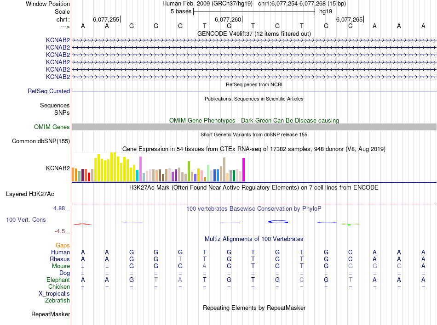Select the Common dbSNP(155) track label
Screen dimensions: 437x325
coord(40,141)
